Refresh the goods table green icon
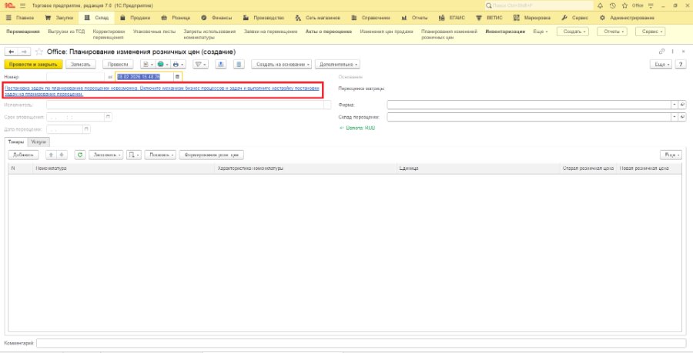The height and width of the screenshot is (353, 693). 80,155
